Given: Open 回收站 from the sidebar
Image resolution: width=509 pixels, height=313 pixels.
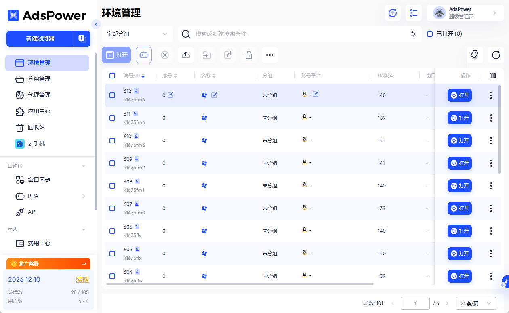Looking at the screenshot, I should (x=36, y=128).
